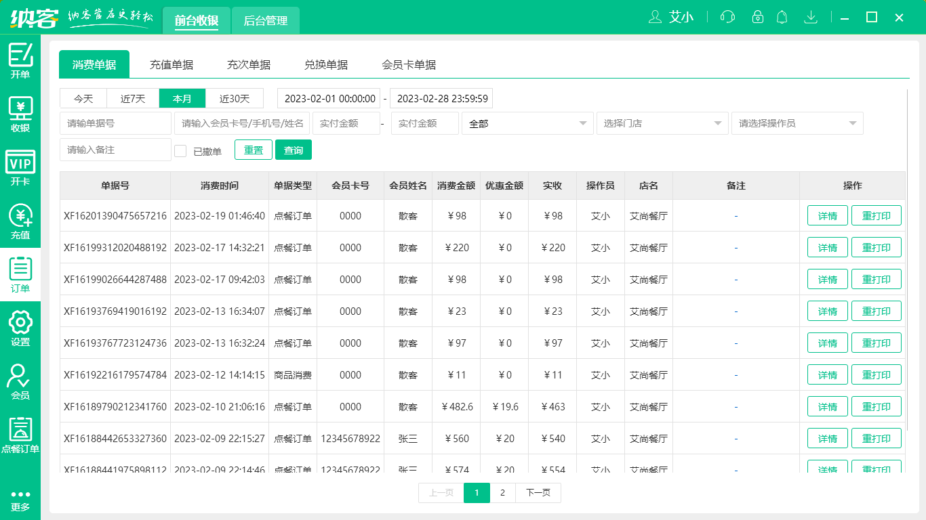This screenshot has width=926, height=520.
Task: Open the 请选择操作员 operator dropdown
Action: (797, 123)
